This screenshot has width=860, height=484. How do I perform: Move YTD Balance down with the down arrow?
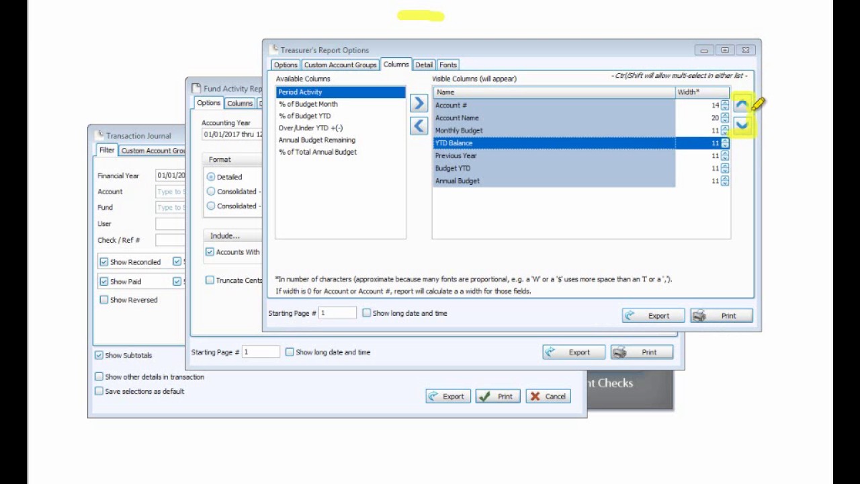(x=742, y=125)
